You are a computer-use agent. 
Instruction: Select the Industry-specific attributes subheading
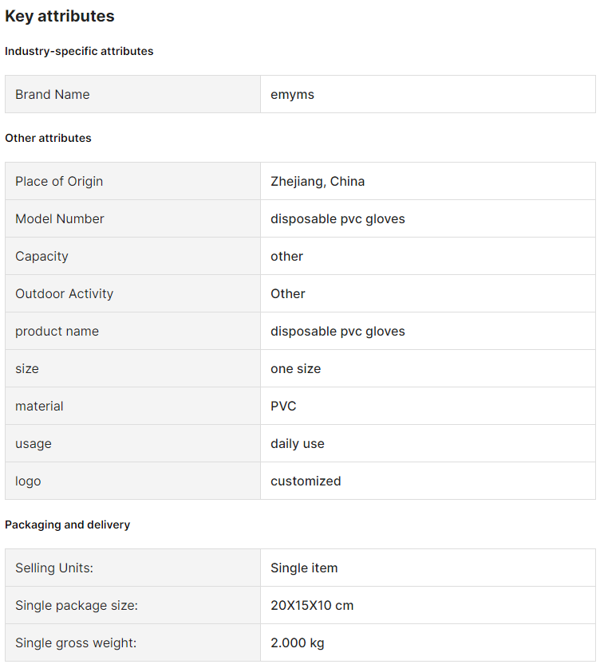coord(79,51)
